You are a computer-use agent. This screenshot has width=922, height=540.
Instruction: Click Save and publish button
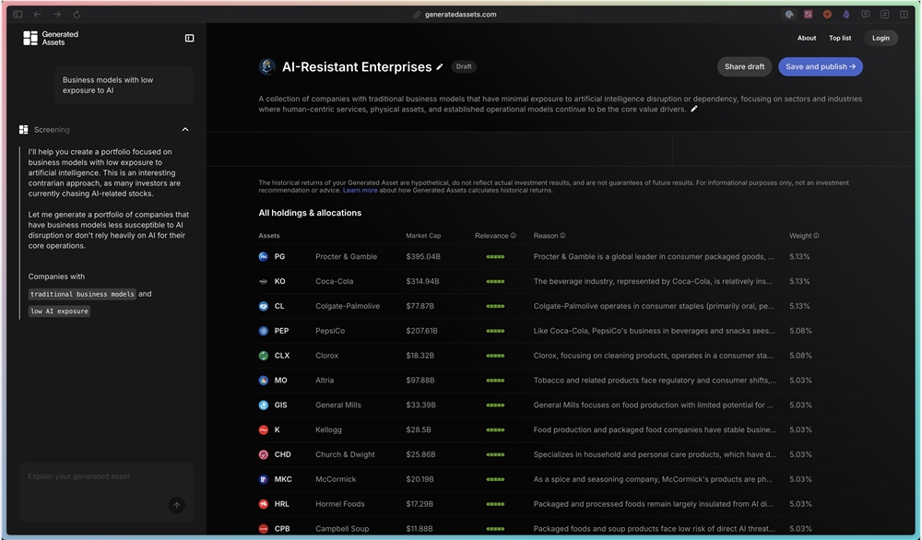tap(821, 66)
